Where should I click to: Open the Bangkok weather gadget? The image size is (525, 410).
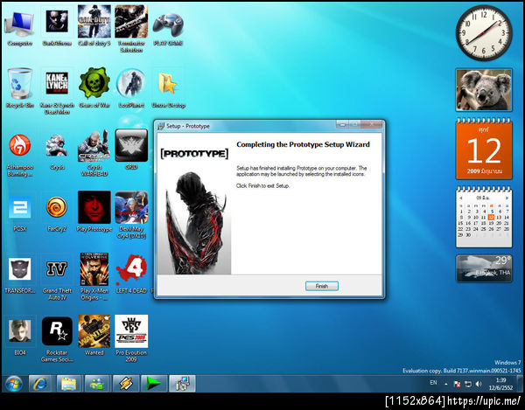point(484,268)
